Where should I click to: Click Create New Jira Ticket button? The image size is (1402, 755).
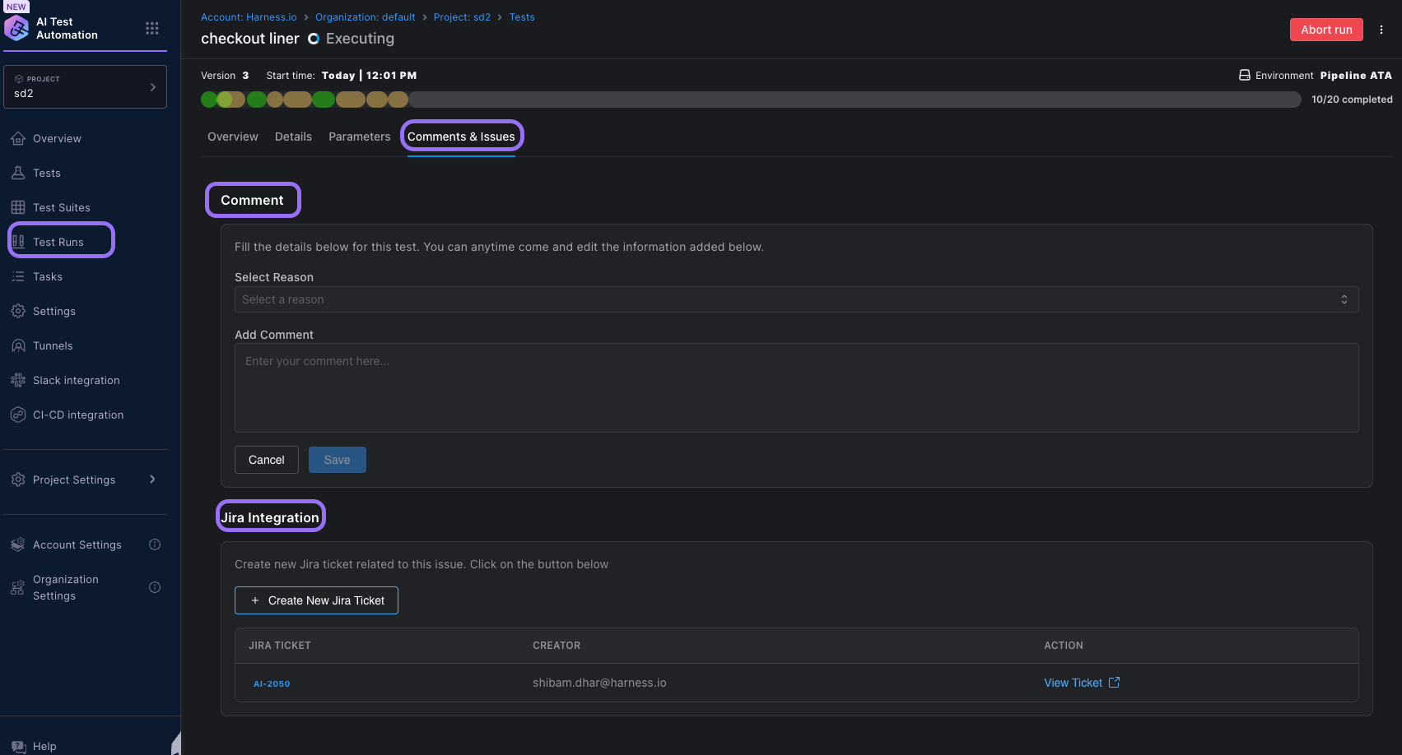pyautogui.click(x=316, y=600)
